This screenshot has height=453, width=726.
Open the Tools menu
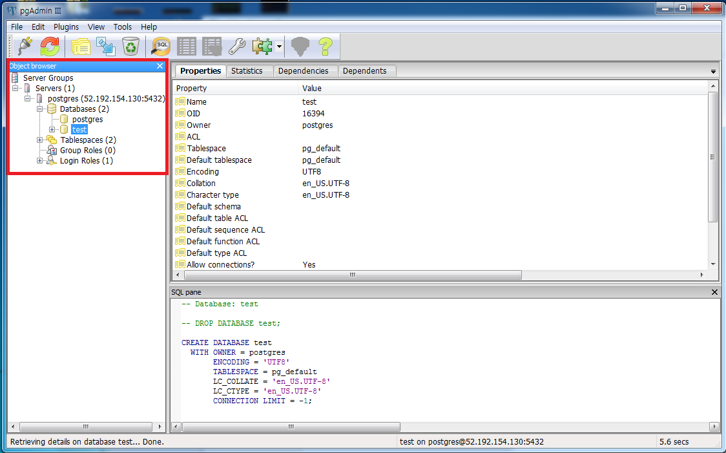pos(122,26)
